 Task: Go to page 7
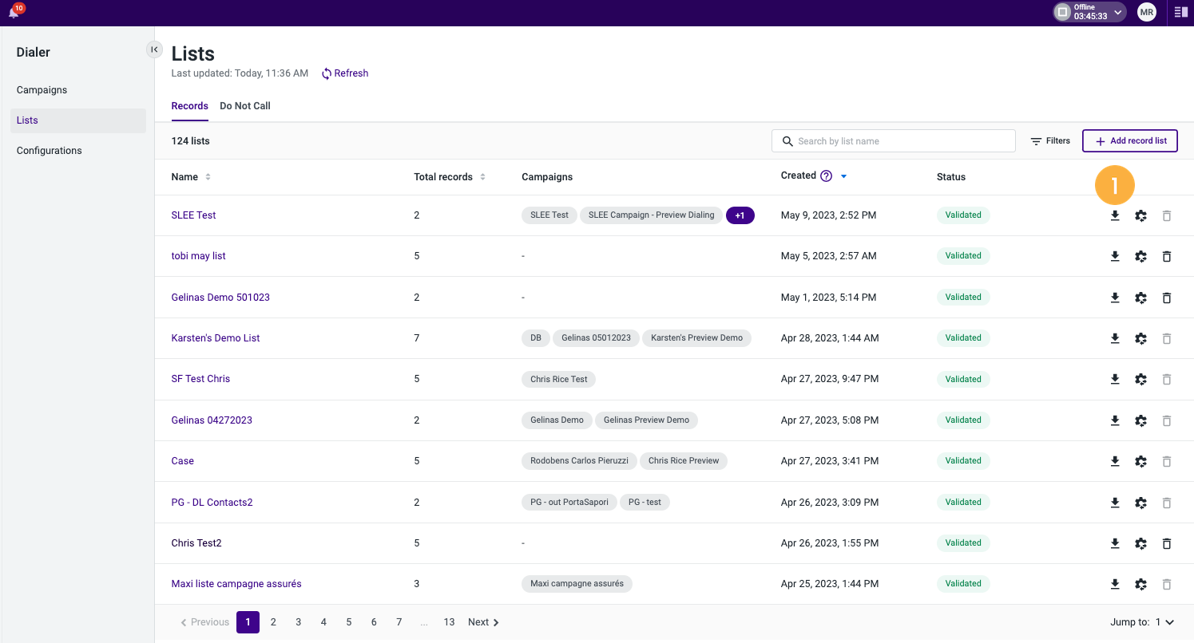coord(399,622)
